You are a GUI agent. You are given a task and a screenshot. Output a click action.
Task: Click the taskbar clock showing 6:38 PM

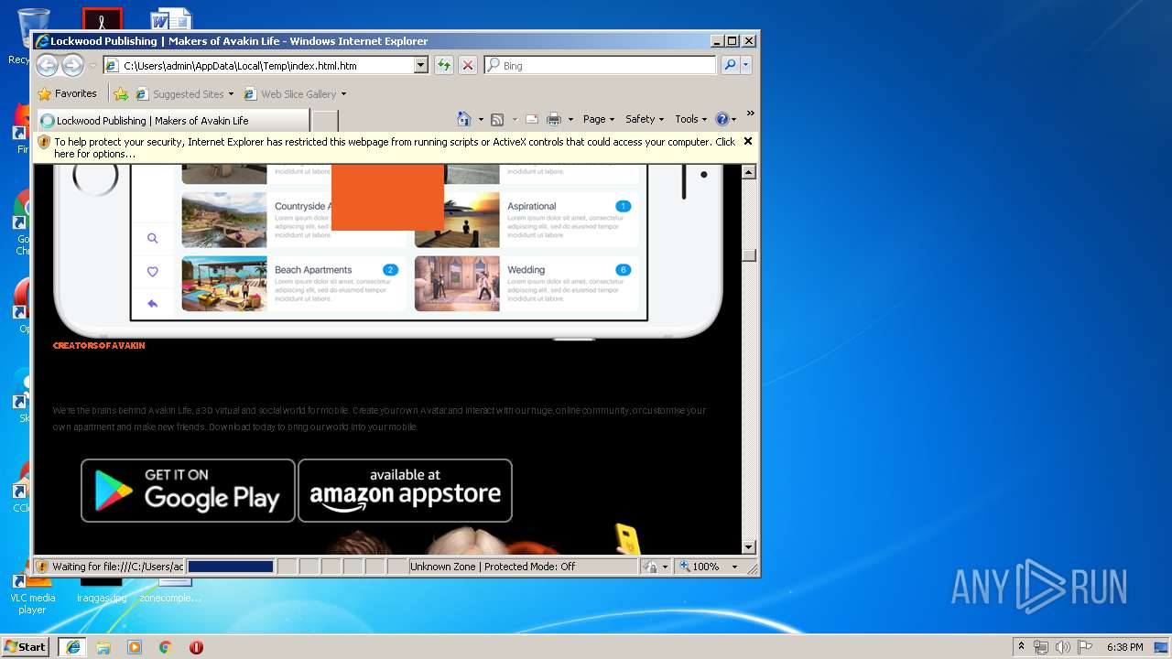point(1124,647)
